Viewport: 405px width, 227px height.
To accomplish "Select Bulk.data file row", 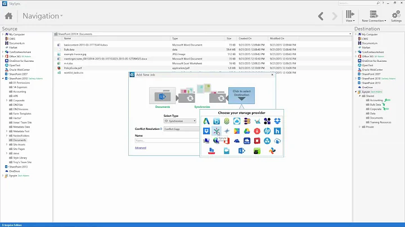I will [177, 49].
